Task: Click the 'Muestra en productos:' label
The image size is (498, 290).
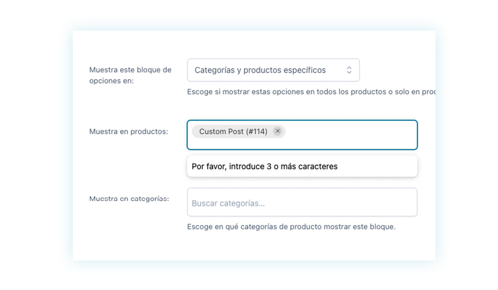Action: (x=129, y=131)
